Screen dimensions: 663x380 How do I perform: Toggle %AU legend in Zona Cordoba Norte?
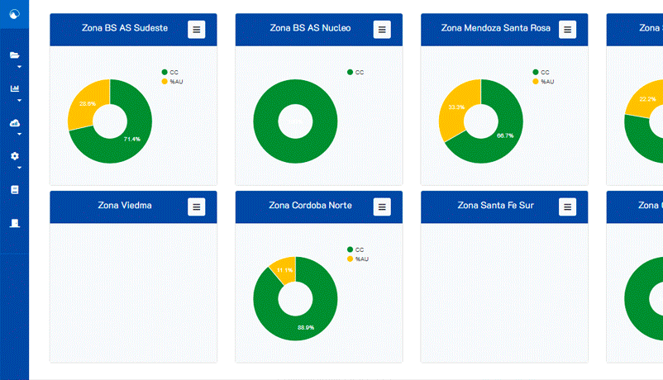[358, 259]
